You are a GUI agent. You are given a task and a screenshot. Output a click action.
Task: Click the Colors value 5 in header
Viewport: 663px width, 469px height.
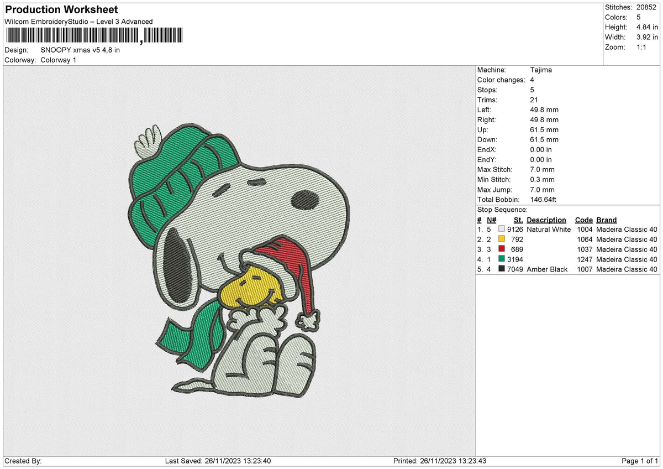639,17
